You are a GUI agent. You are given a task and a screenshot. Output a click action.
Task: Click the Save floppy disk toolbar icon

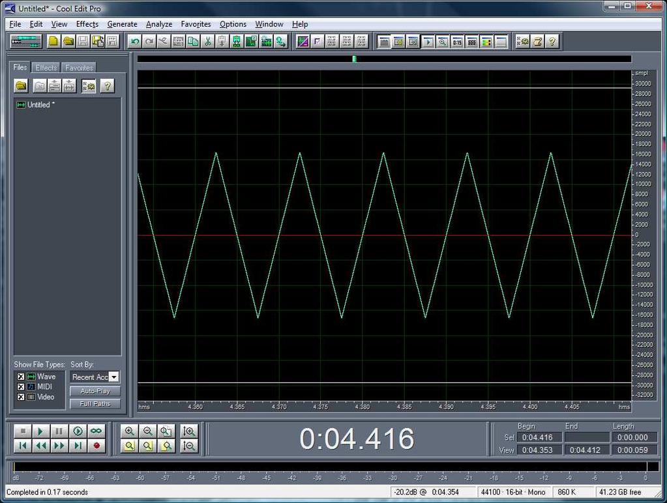(x=83, y=42)
